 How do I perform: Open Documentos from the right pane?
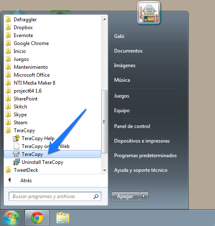tap(128, 51)
